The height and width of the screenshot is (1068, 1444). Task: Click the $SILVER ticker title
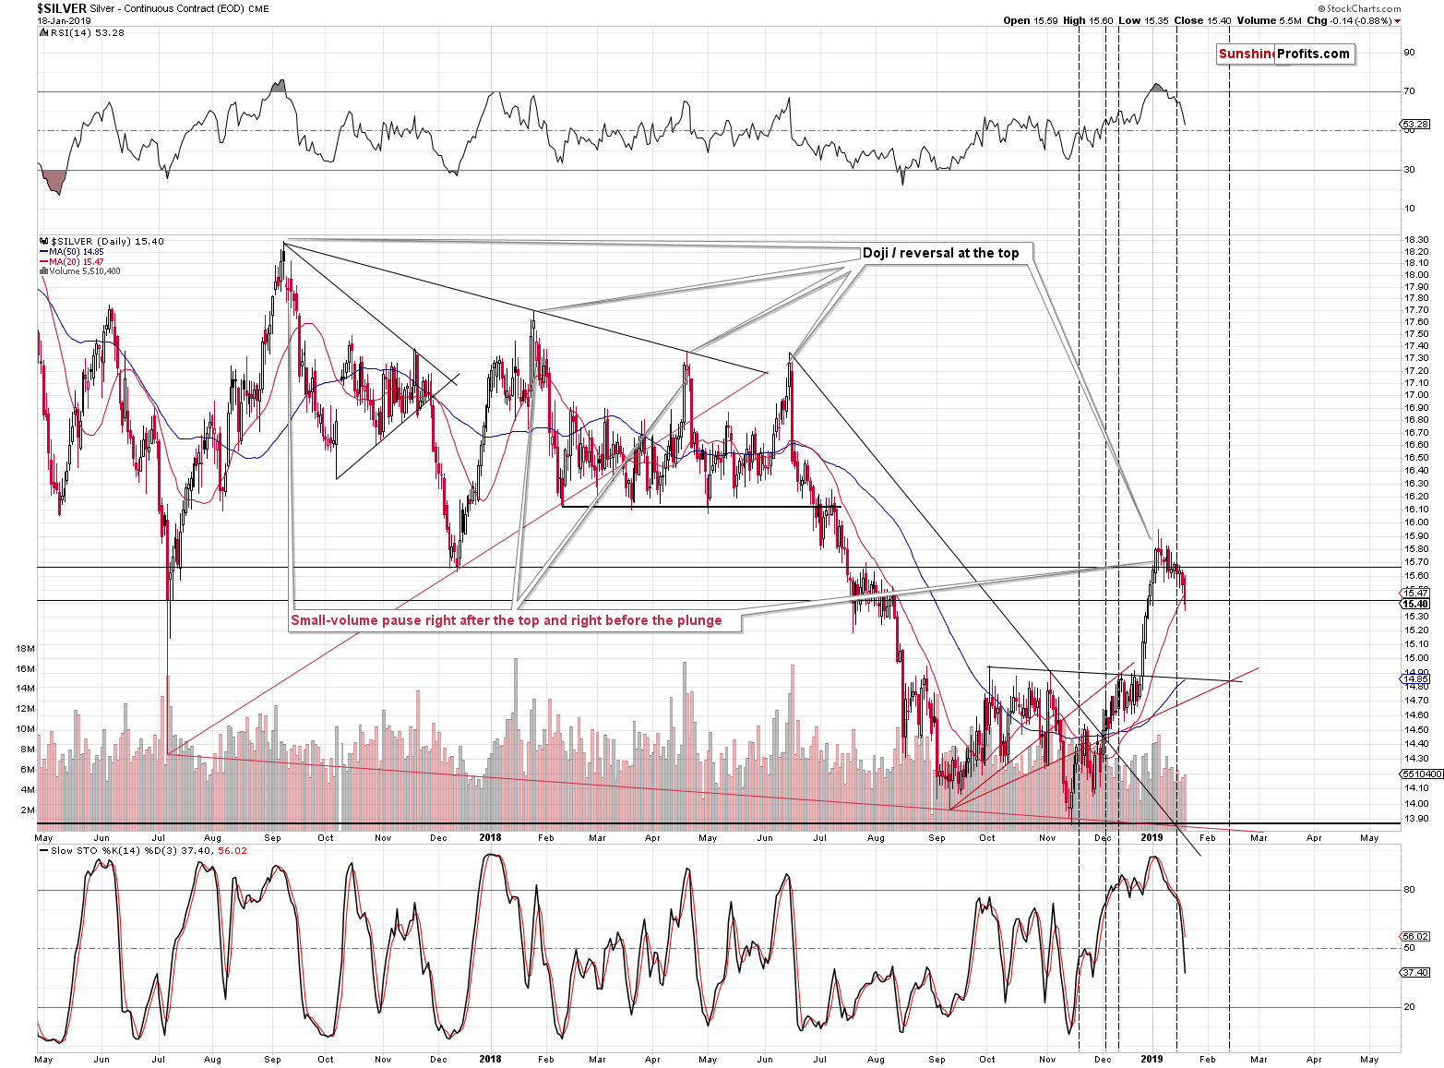tap(61, 8)
